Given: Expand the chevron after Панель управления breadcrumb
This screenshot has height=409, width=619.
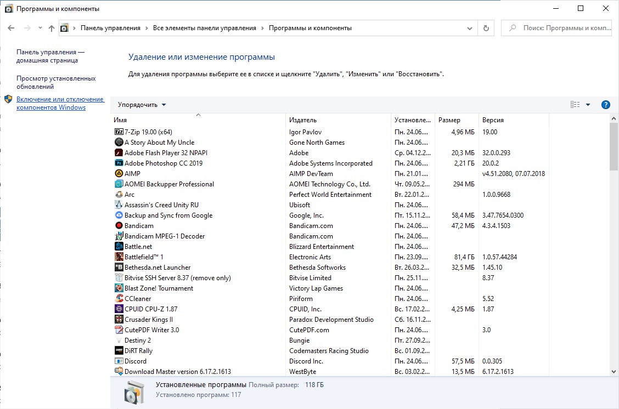Looking at the screenshot, I should pos(147,28).
